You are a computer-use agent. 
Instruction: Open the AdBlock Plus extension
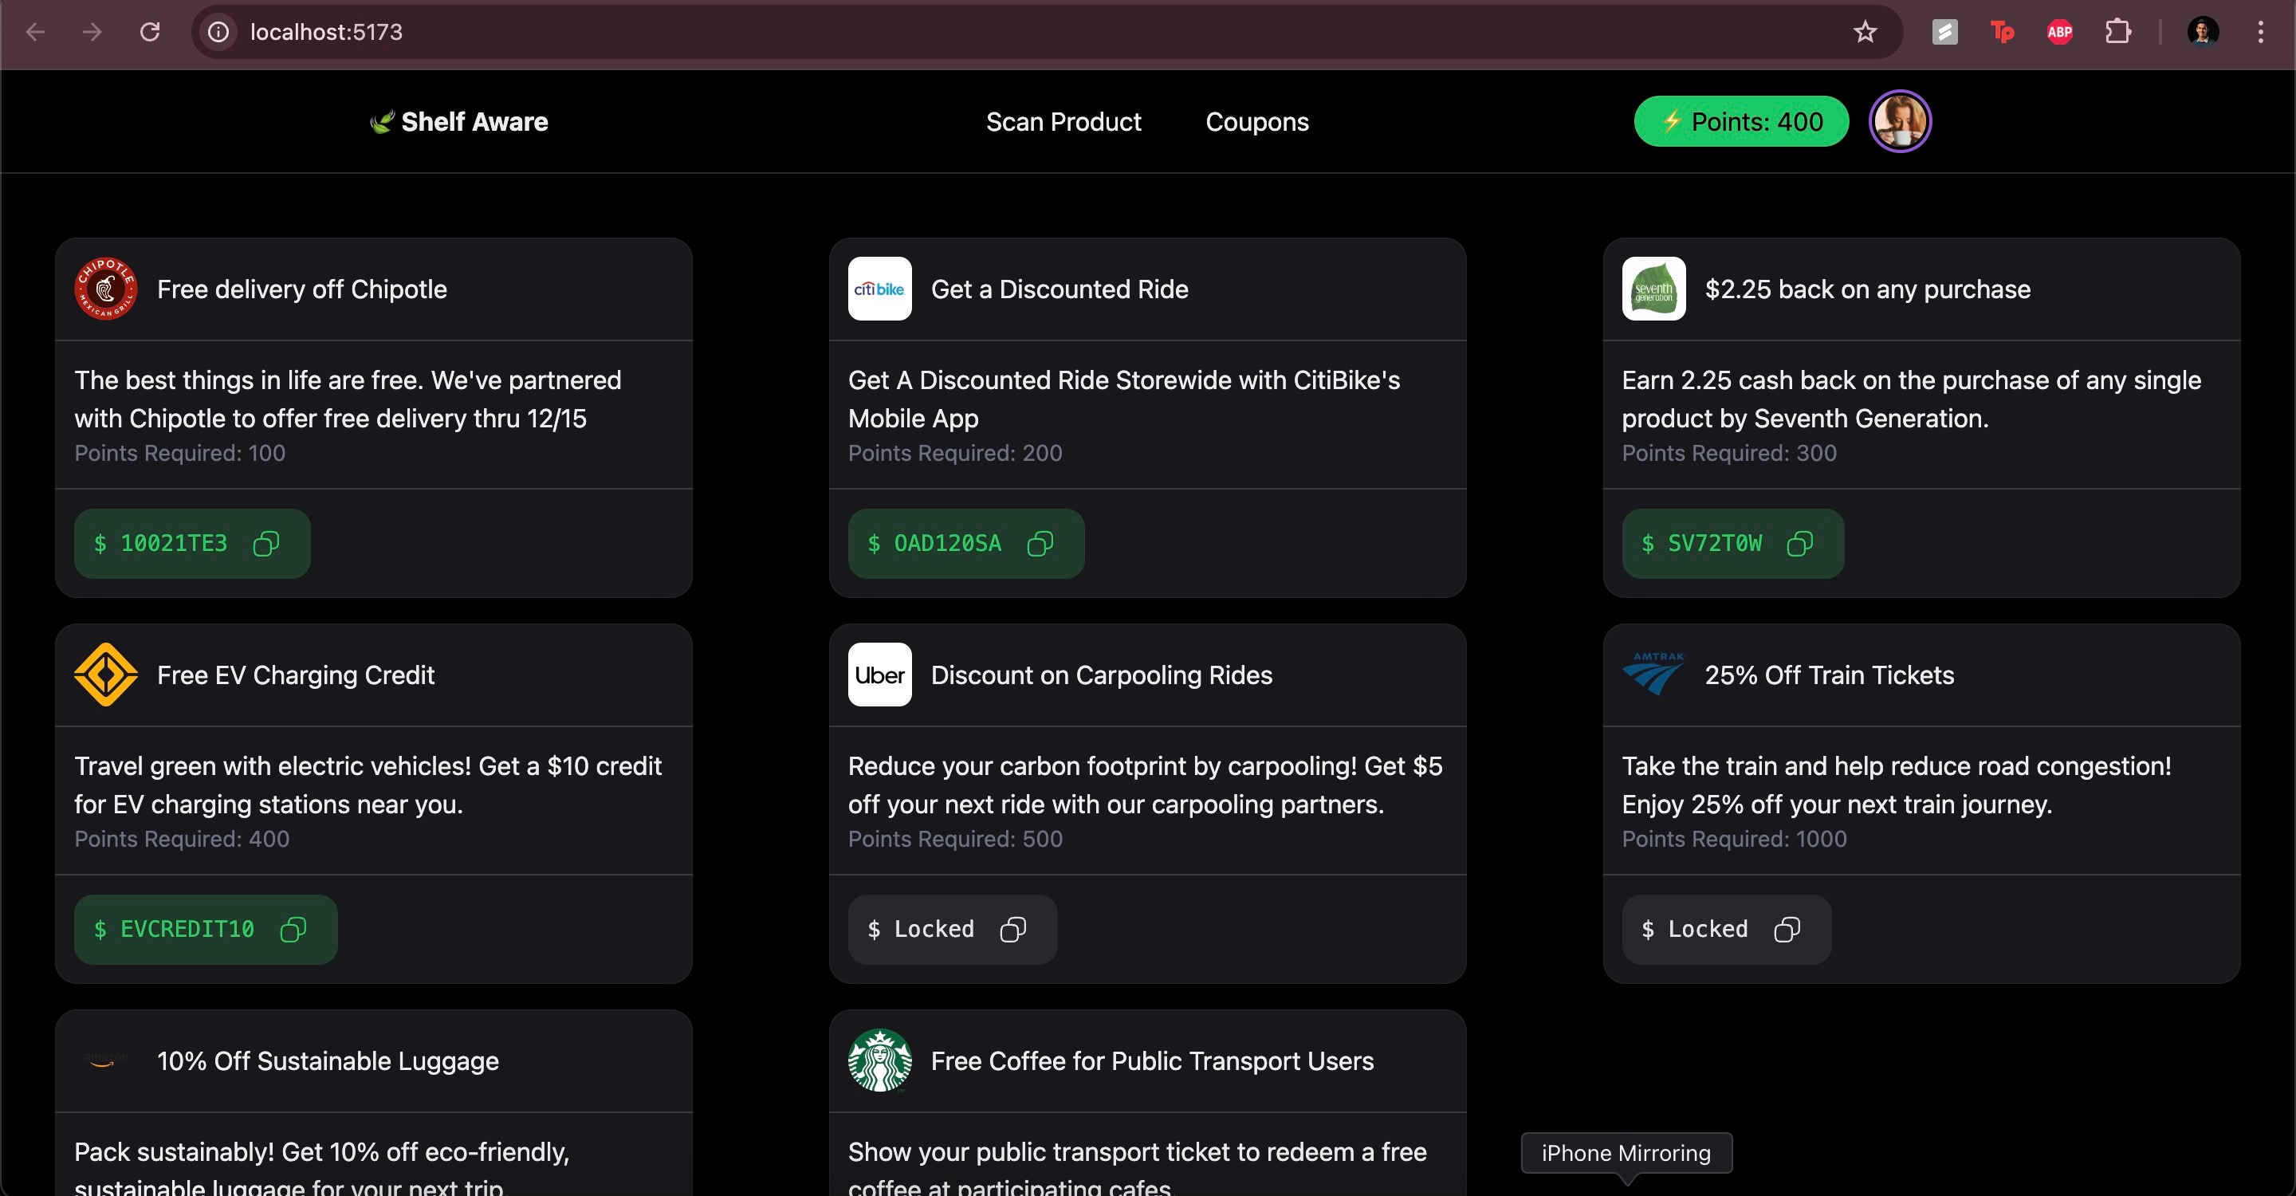[2059, 32]
